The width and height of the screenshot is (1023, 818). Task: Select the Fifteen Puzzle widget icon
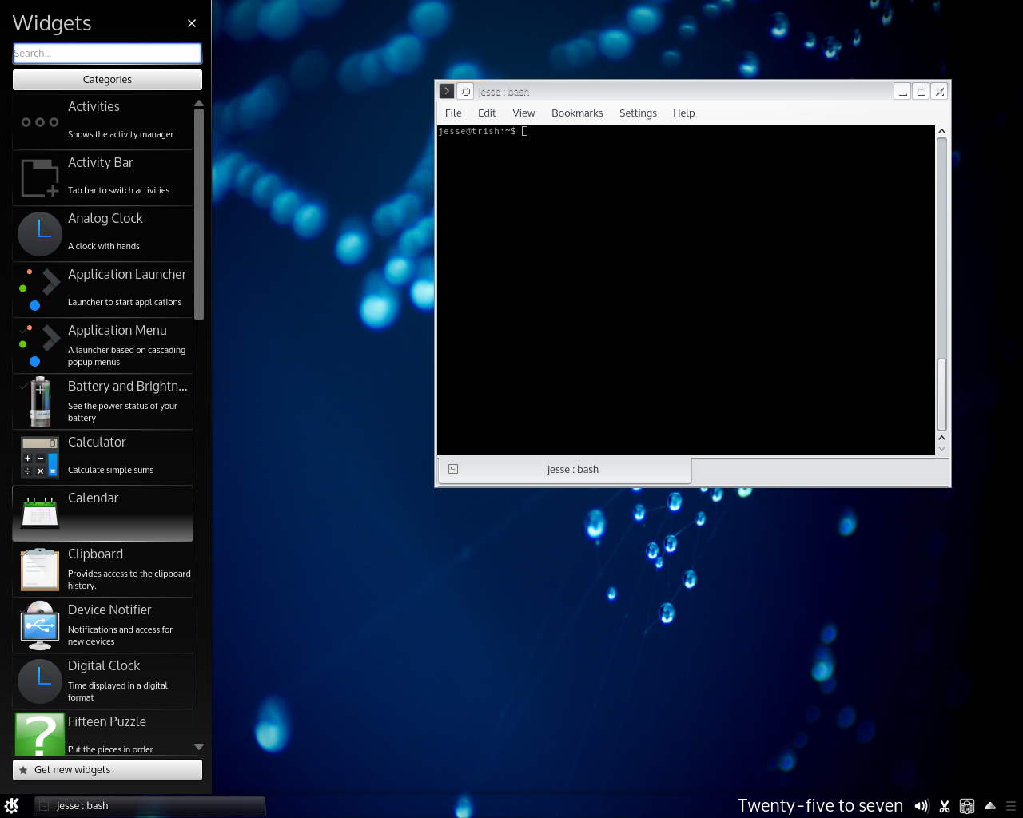39,734
